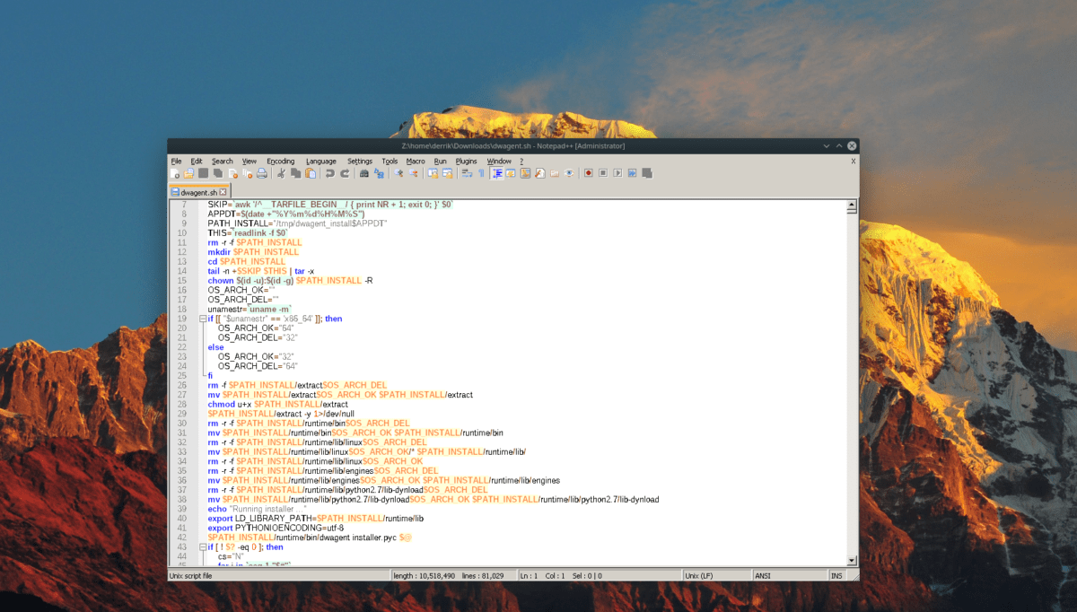Click the Open file toolbar icon

click(188, 172)
